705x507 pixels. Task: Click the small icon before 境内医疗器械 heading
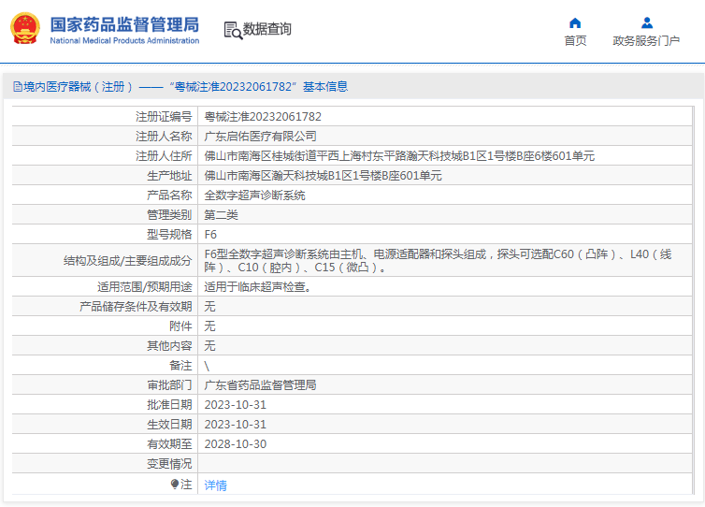[17, 87]
